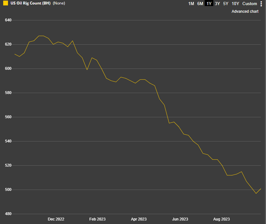The image size is (266, 224).
Task: Switch chart to 5Y range
Action: 226,4
